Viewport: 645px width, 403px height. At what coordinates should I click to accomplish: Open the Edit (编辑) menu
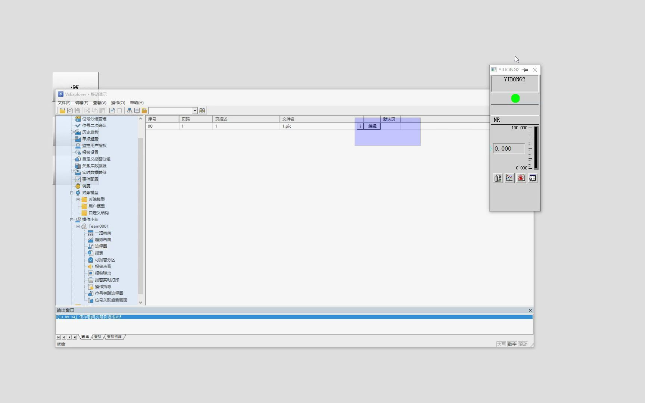[81, 103]
